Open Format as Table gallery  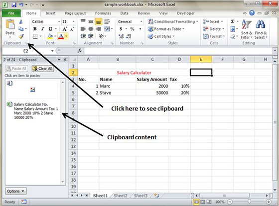click(166, 29)
